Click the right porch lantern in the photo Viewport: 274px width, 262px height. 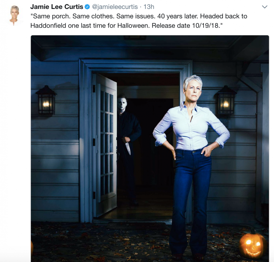point(226,101)
